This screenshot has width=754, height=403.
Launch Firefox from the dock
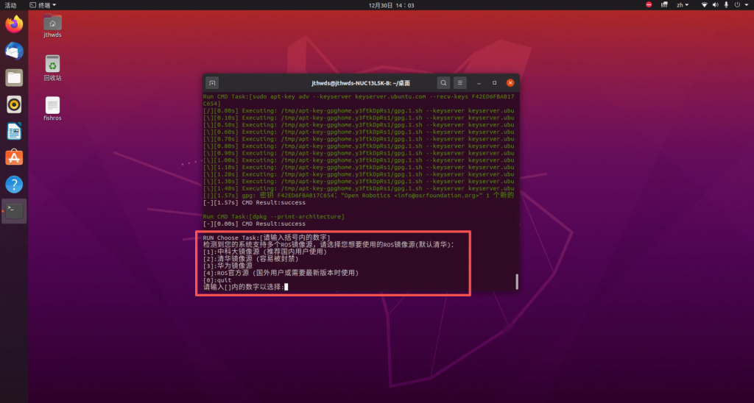(14, 24)
